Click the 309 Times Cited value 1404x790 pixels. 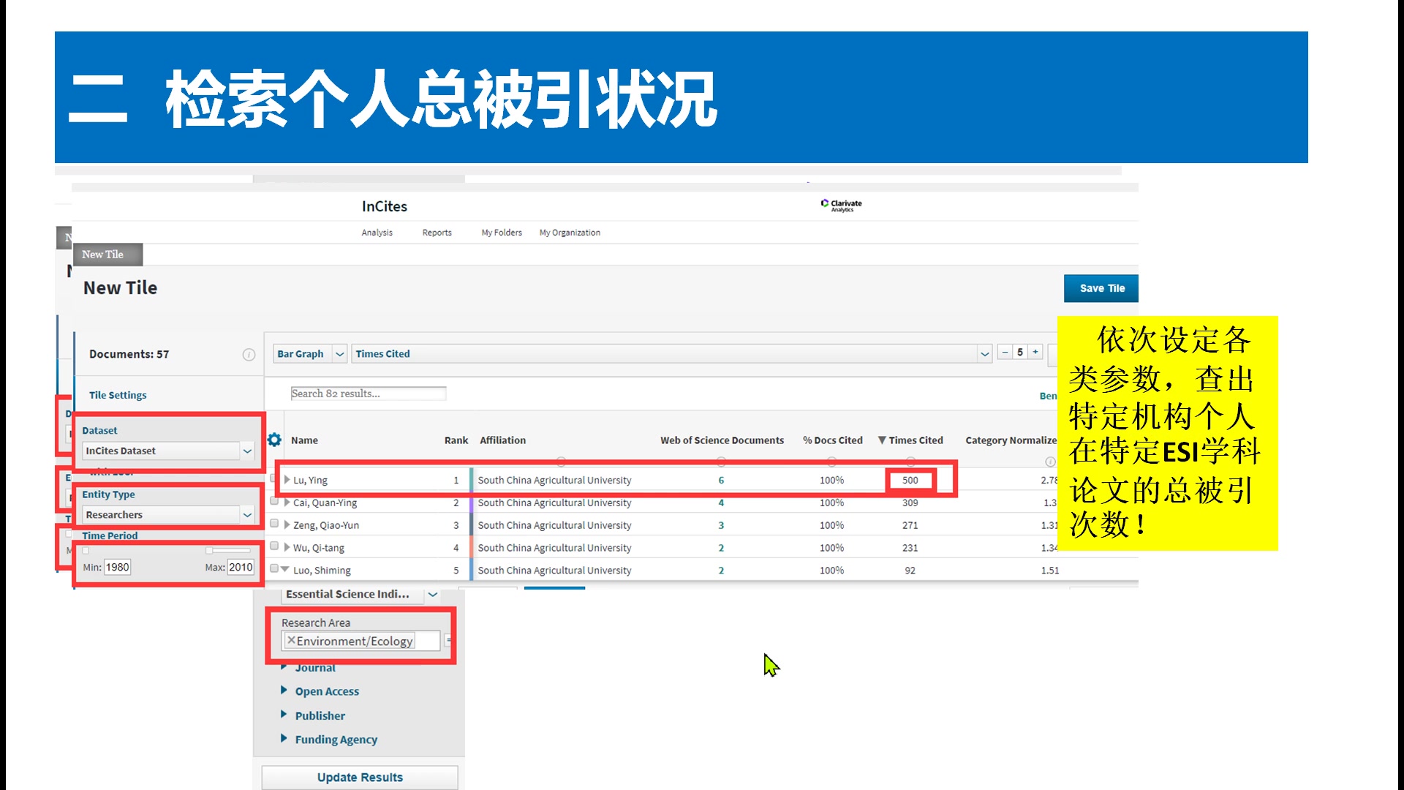click(x=910, y=503)
